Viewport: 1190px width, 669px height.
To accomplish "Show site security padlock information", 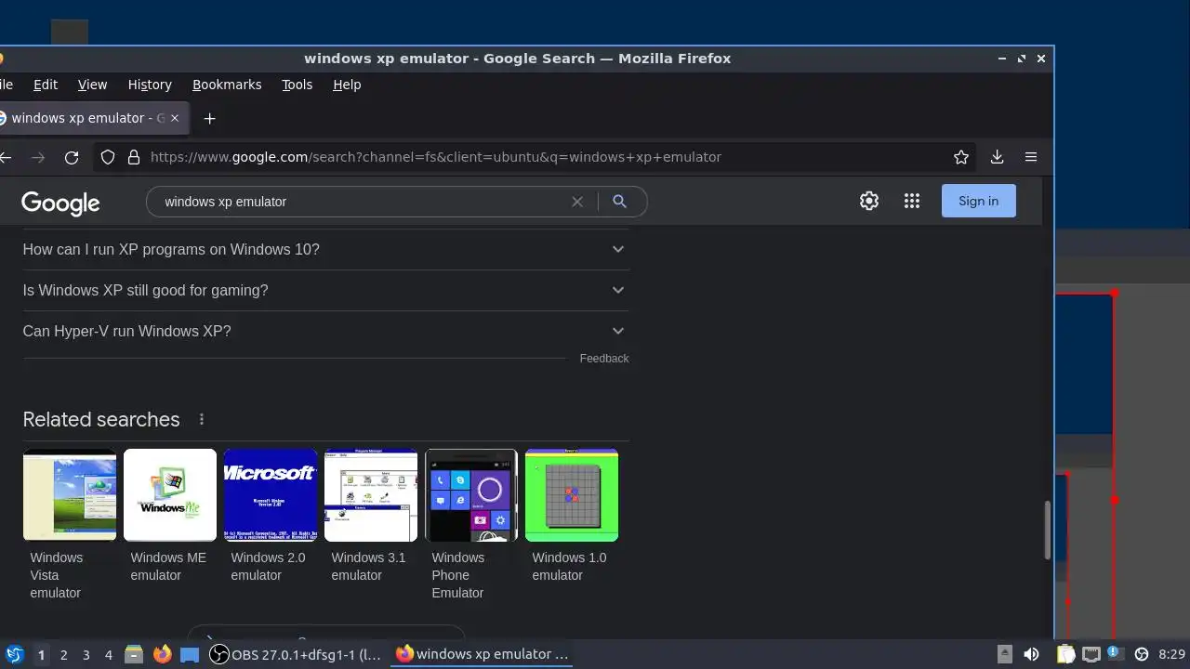I will coord(133,157).
